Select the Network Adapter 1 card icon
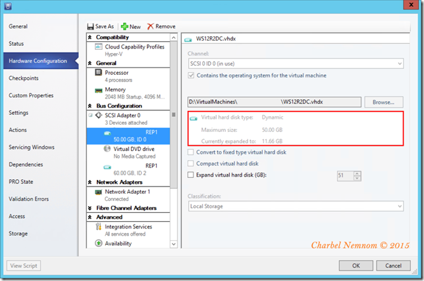The image size is (424, 281). point(99,192)
